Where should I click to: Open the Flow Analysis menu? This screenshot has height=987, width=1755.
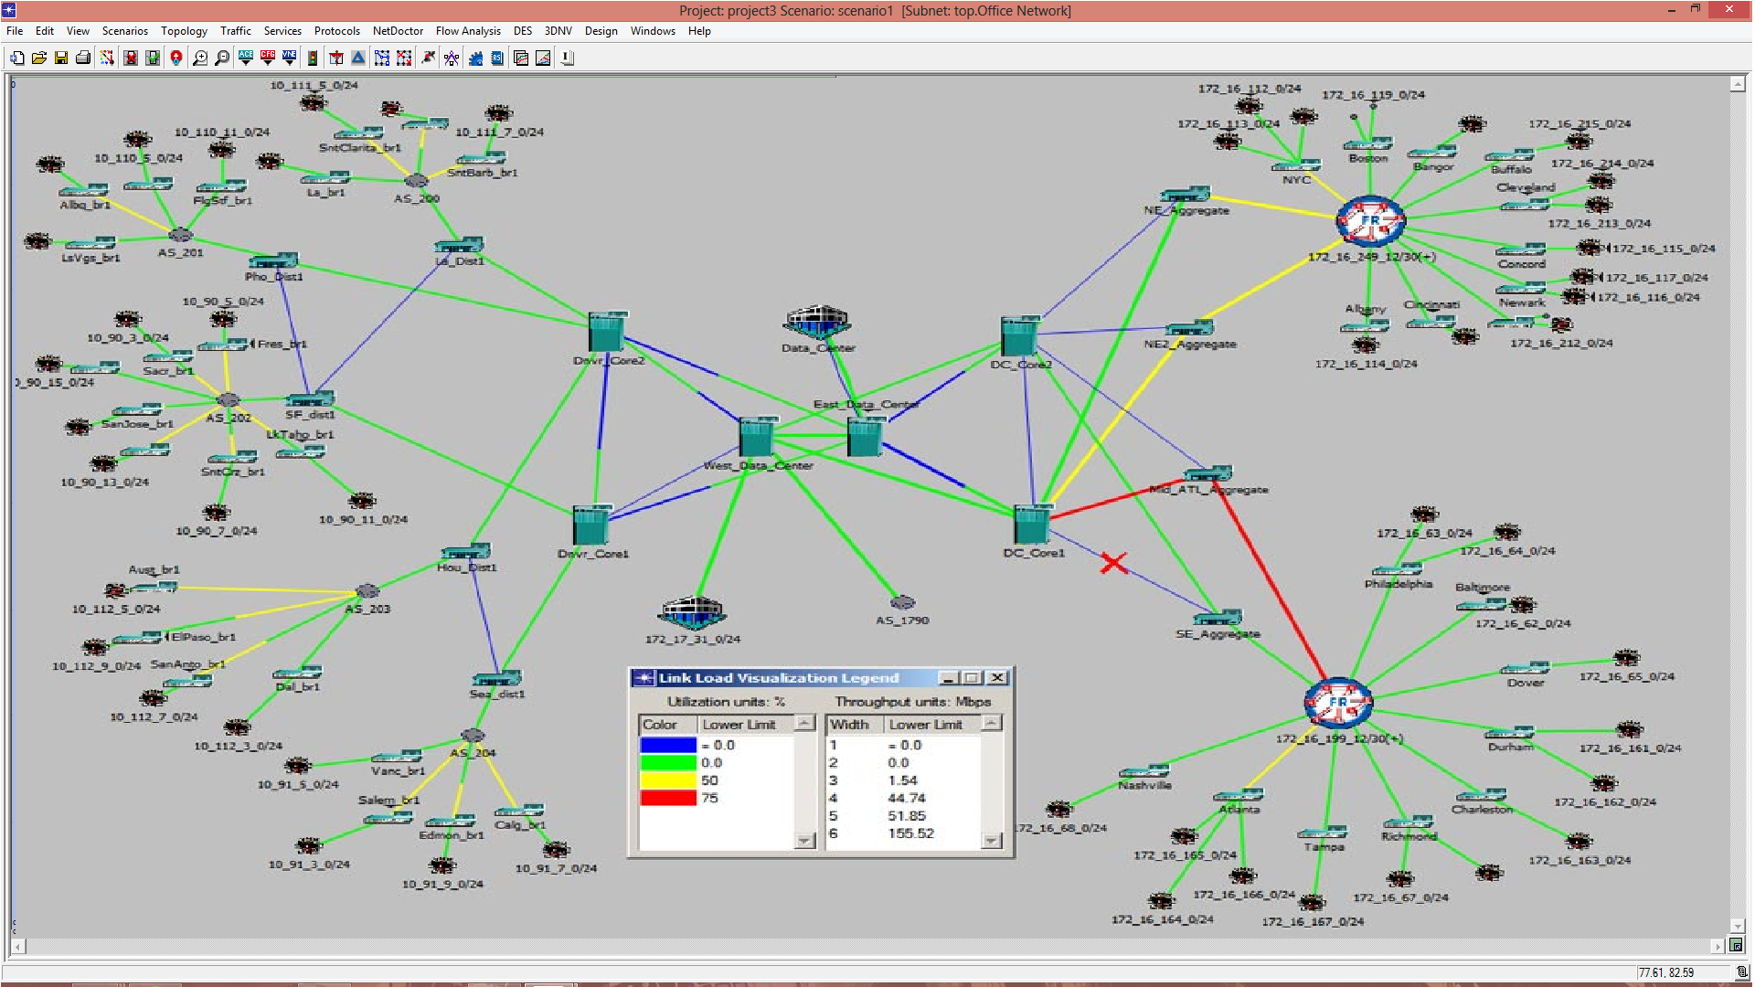click(467, 30)
